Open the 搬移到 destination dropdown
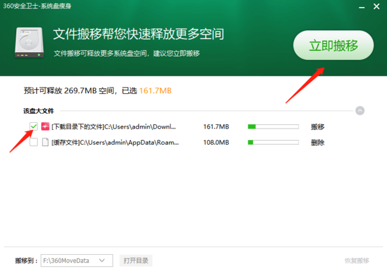 [77, 260]
